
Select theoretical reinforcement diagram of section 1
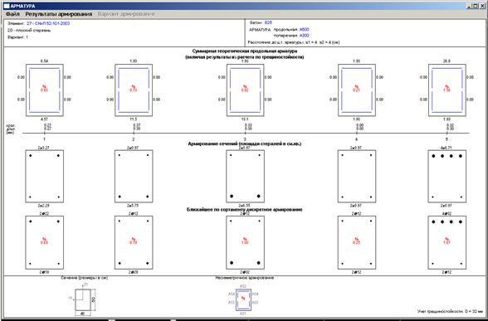[45, 90]
